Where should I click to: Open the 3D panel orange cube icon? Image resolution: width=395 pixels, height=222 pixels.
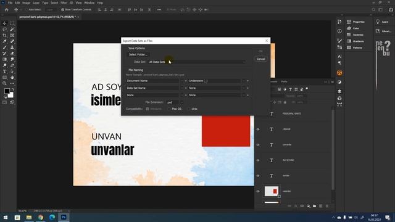(x=339, y=73)
